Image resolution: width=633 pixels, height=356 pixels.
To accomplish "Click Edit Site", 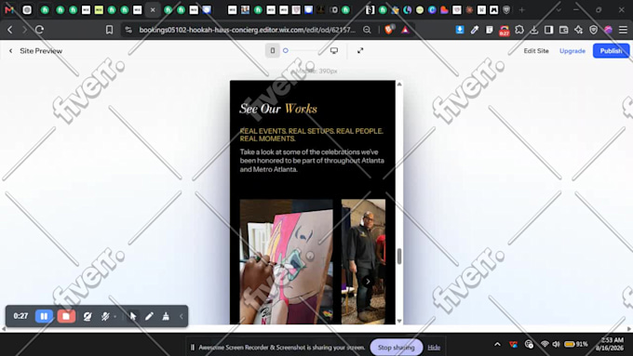I will click(x=535, y=51).
